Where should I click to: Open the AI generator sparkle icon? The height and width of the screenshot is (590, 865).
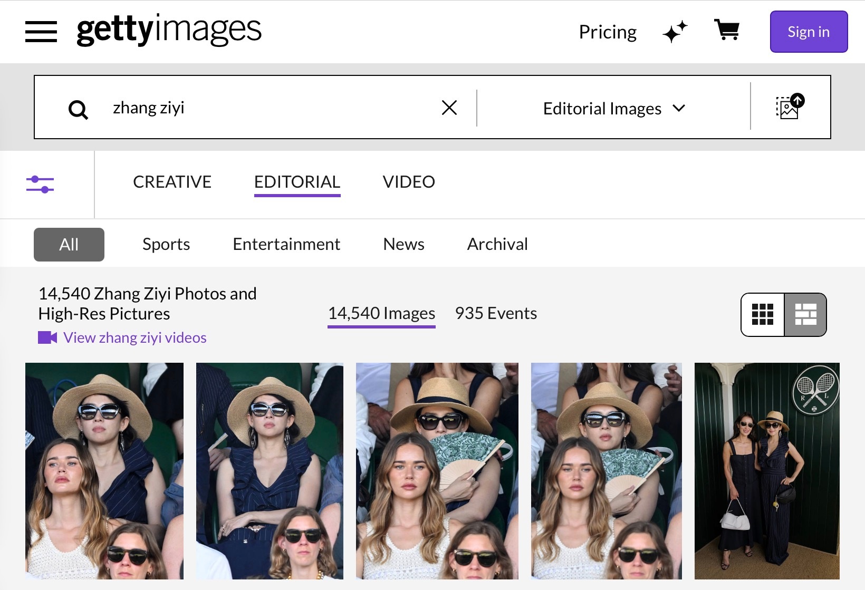click(x=675, y=32)
